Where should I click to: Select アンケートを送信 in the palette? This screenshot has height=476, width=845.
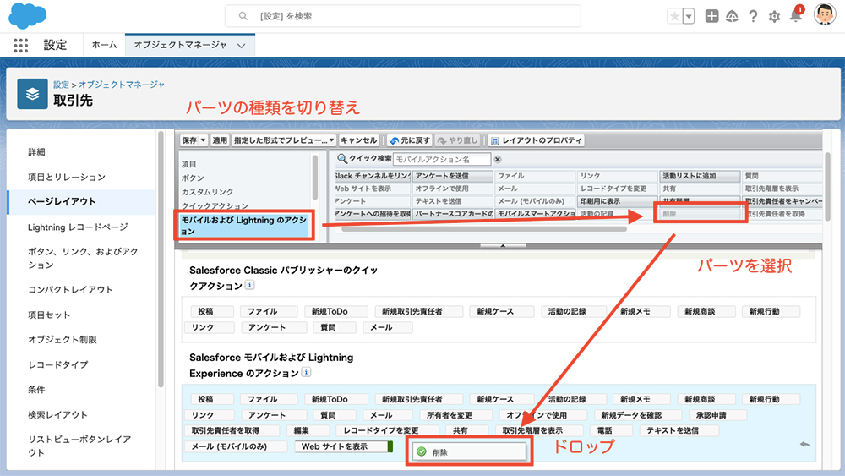point(453,176)
